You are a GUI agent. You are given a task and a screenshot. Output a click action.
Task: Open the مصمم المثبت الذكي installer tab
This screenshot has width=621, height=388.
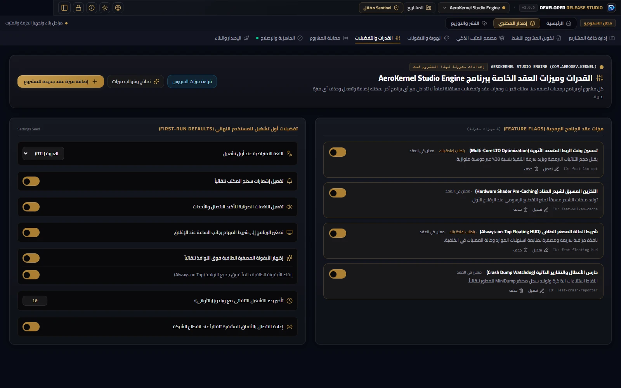coord(480,38)
